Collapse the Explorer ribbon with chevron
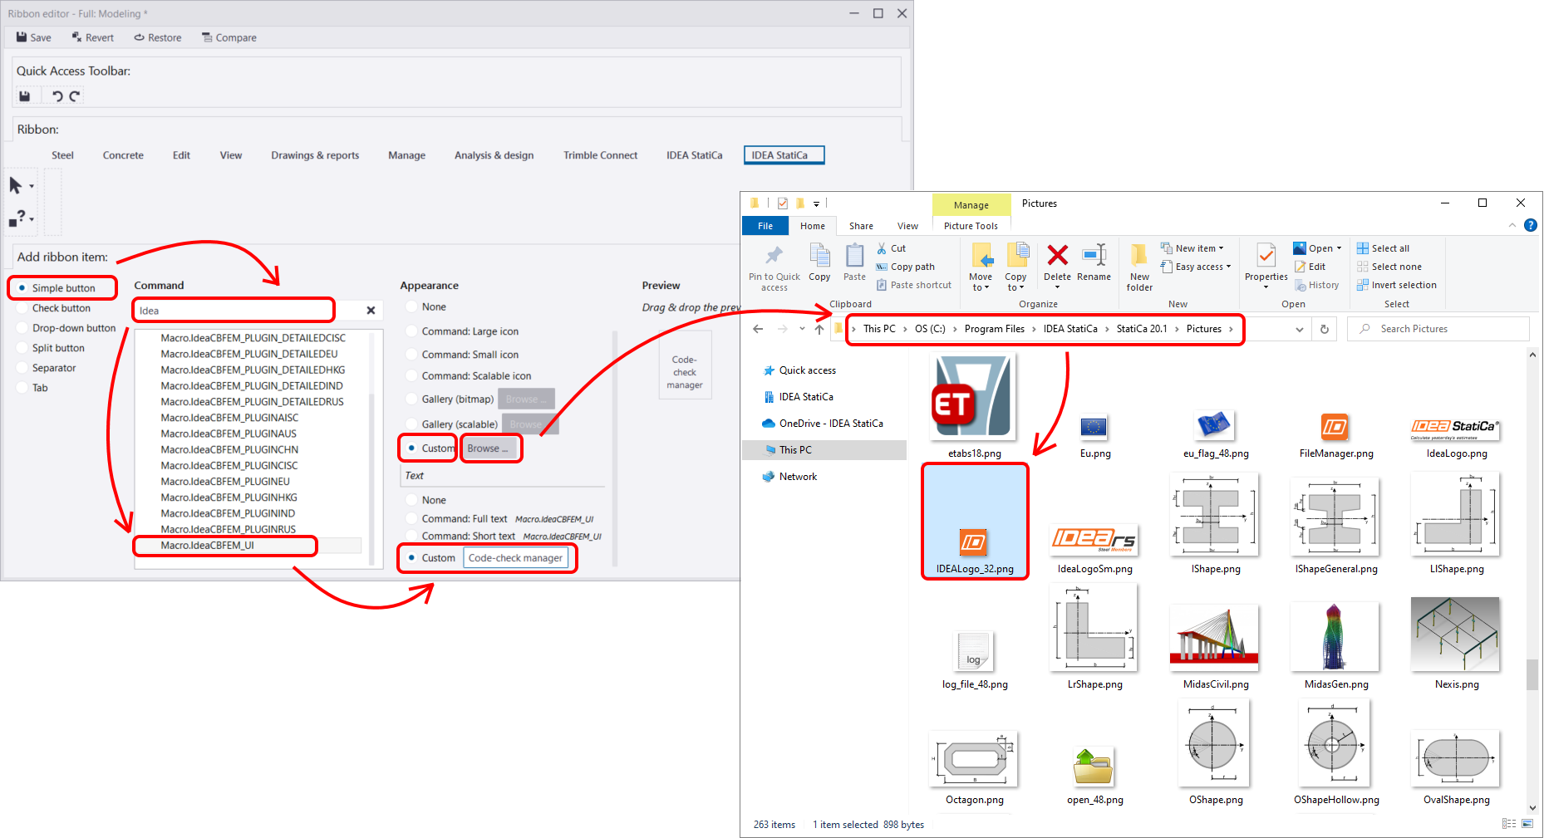Screen dimensions: 1544x838 [1512, 225]
